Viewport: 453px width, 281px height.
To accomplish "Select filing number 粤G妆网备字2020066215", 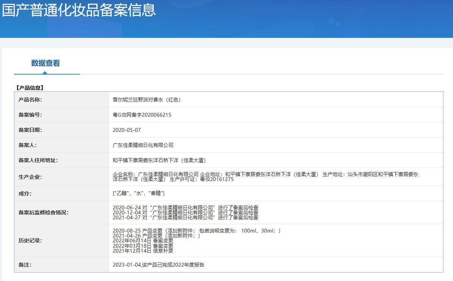I will 142,115.
